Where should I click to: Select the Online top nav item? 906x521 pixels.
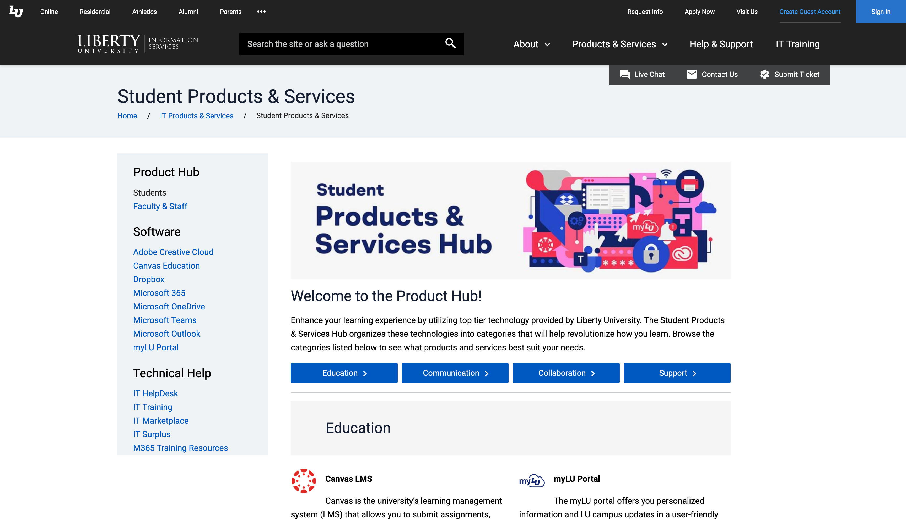coord(49,12)
